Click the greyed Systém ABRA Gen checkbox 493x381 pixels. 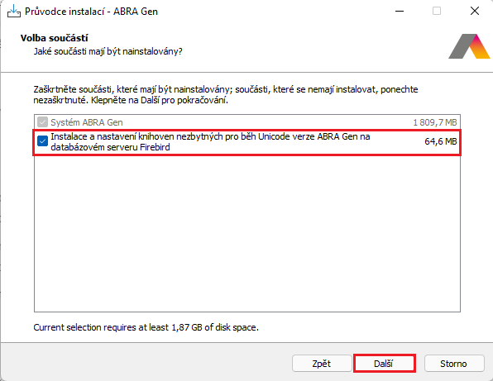point(42,122)
